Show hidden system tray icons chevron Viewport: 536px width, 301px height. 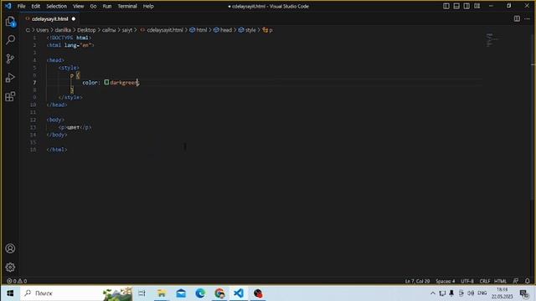point(433,293)
